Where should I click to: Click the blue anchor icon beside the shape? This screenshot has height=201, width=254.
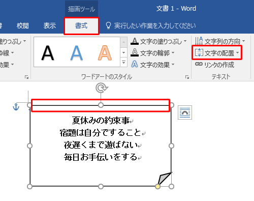(16, 107)
